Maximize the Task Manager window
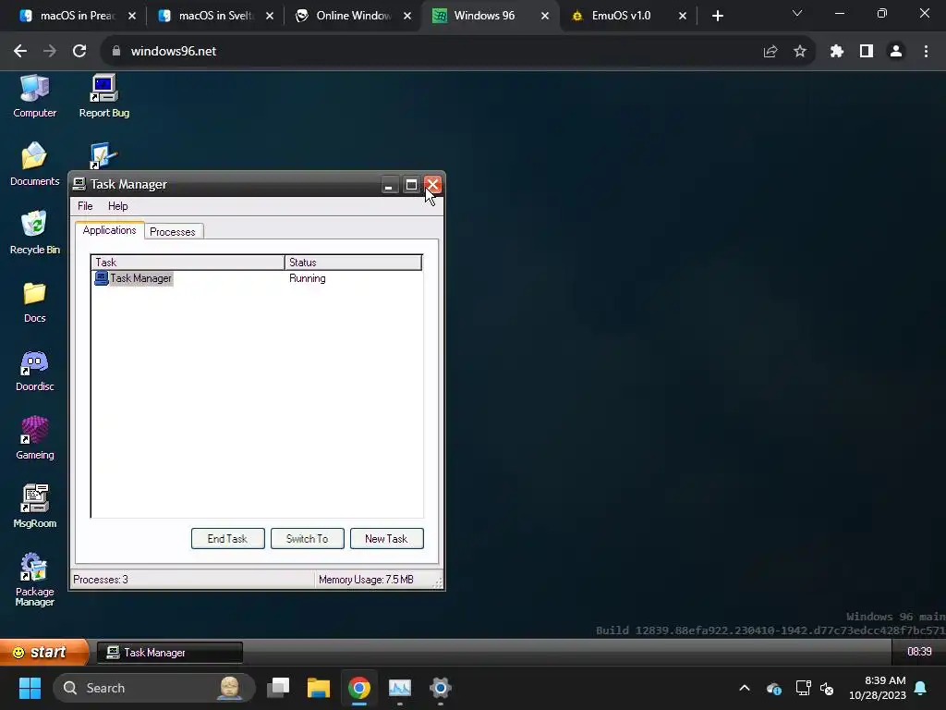 coord(411,185)
